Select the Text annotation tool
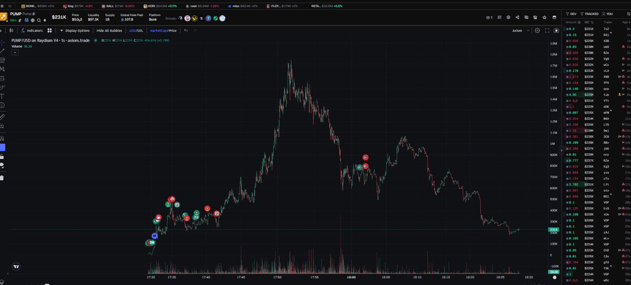This screenshot has width=631, height=285. pyautogui.click(x=2, y=97)
